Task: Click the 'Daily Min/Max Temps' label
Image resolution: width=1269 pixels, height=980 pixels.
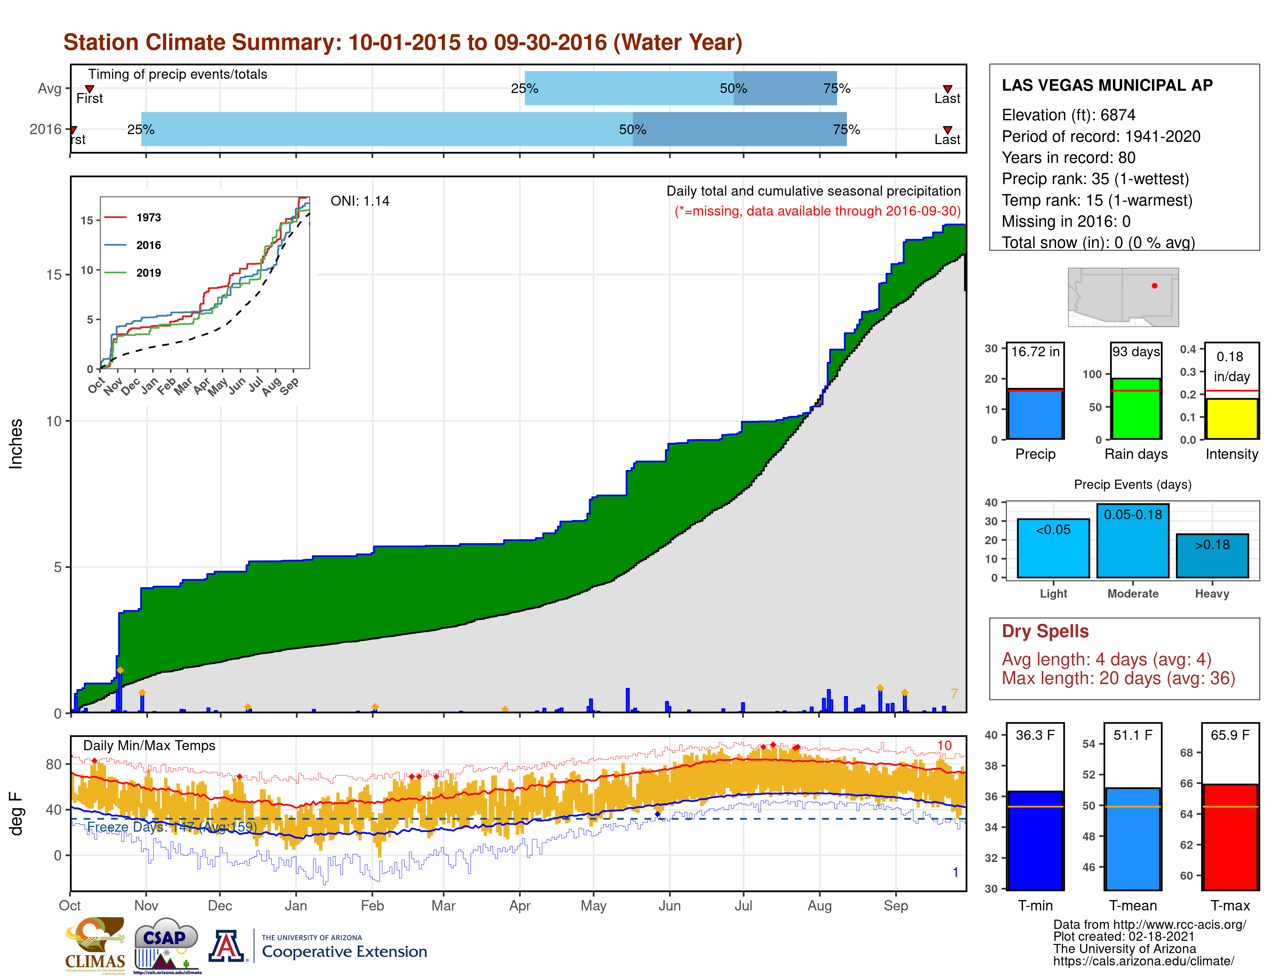Action: 149,746
